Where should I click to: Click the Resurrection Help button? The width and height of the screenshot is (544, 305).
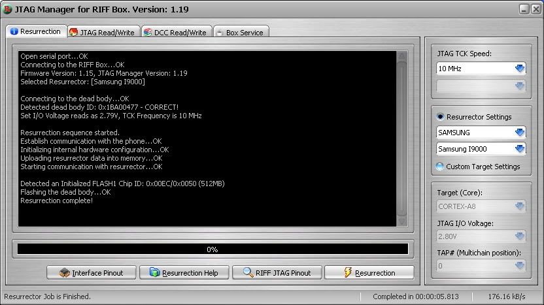[184, 273]
